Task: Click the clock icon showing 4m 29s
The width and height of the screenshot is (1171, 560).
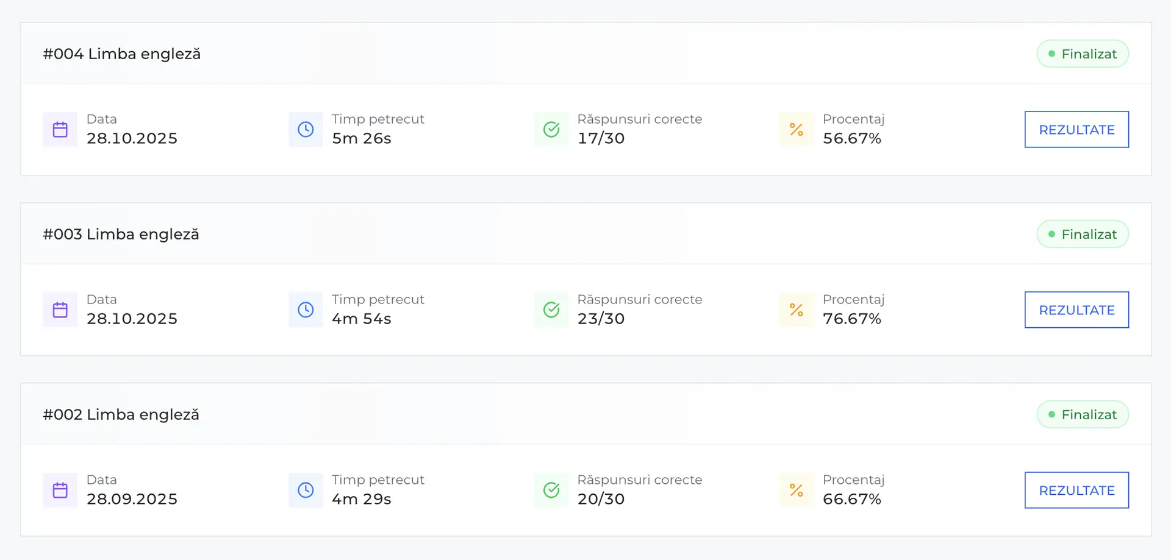Action: coord(306,490)
